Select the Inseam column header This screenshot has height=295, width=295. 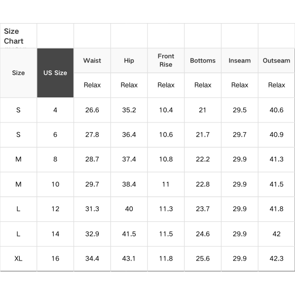pyautogui.click(x=239, y=60)
